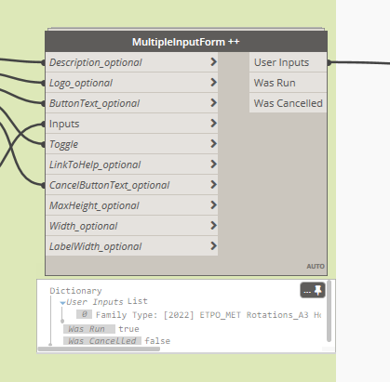Click the LinkToHelp_optional chevron arrow
390x382 pixels.
coord(213,165)
